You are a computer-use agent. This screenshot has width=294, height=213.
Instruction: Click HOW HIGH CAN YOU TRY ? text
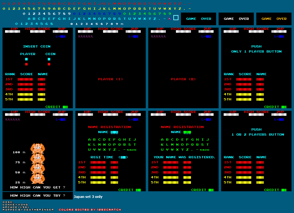pyautogui.click(x=38, y=195)
